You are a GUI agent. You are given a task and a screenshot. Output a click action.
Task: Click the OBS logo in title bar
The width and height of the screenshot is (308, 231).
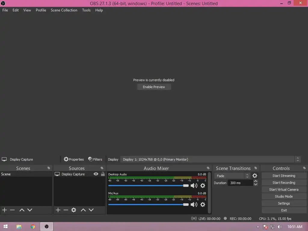(x=3, y=3)
